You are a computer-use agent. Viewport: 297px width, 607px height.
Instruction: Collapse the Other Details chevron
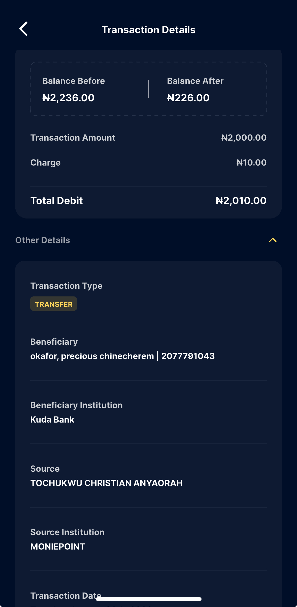(273, 240)
